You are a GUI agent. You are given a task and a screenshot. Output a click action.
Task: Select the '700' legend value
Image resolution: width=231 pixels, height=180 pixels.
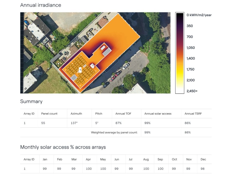click(190, 37)
